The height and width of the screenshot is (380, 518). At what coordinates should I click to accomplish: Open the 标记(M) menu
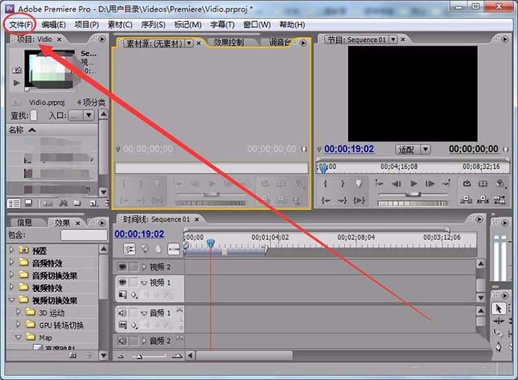(x=188, y=25)
